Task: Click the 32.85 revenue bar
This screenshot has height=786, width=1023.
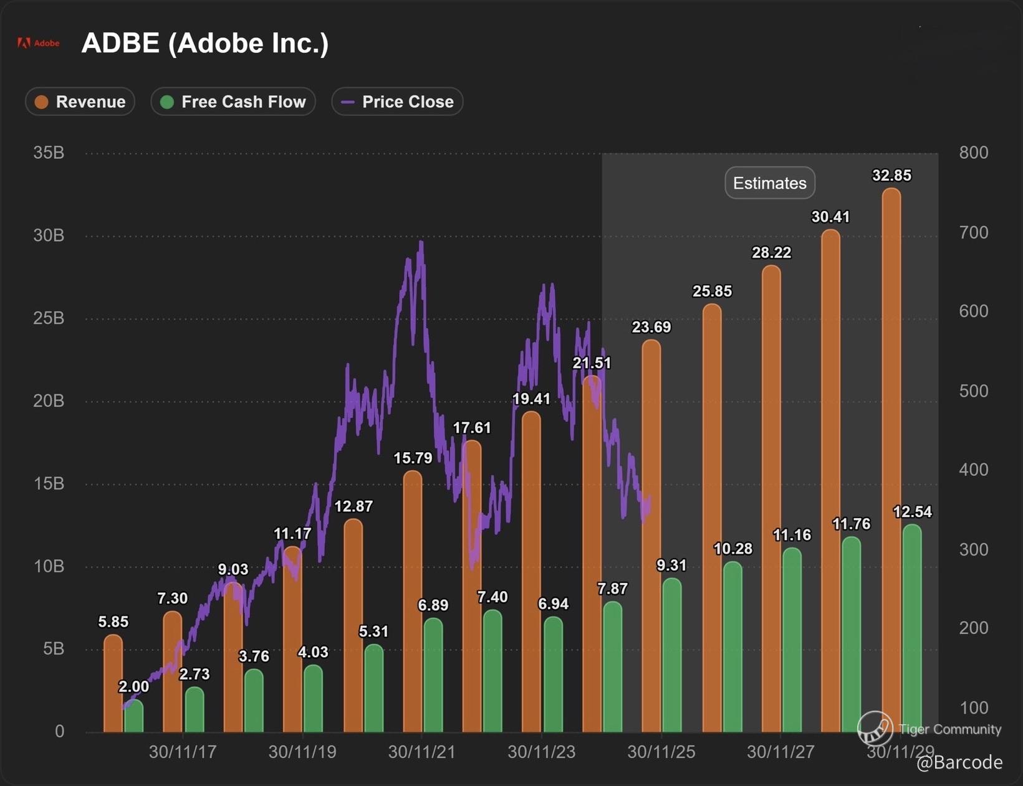Action: pos(891,461)
